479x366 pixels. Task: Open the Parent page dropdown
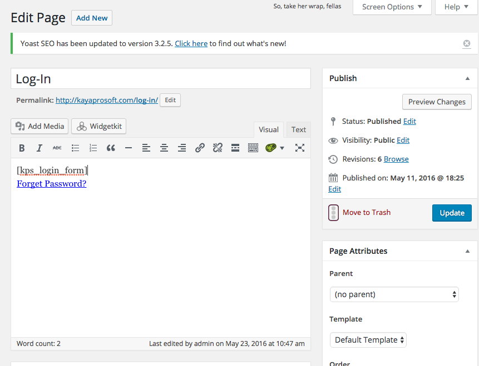[x=394, y=294]
